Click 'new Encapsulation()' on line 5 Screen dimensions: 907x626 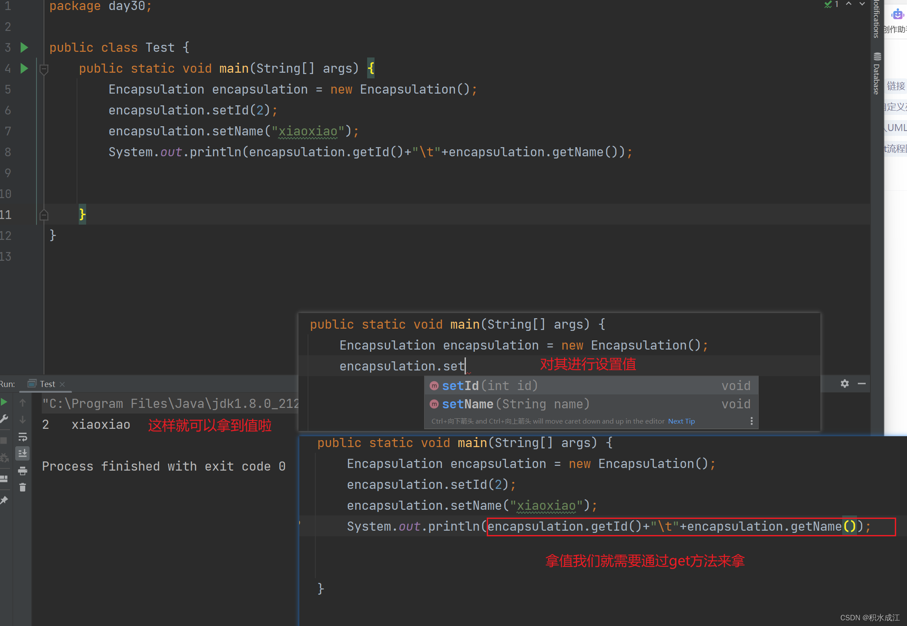coord(400,89)
